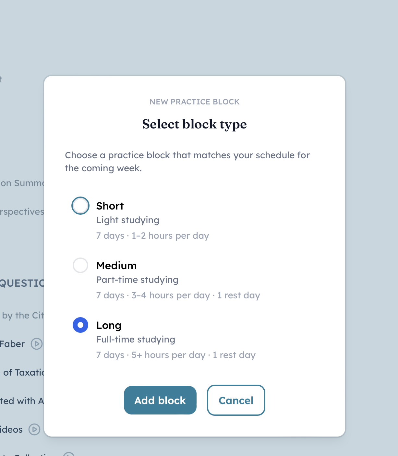398x456 pixels.
Task: Click the '1–2 hours per day' detail
Action: pos(170,236)
